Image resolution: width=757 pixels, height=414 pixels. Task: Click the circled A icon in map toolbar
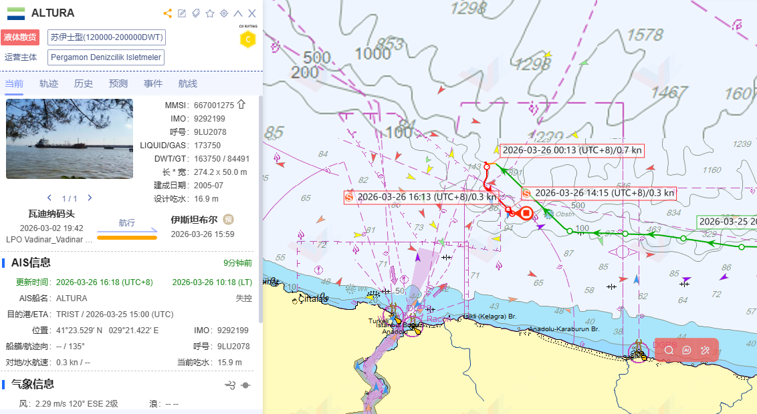click(x=687, y=350)
